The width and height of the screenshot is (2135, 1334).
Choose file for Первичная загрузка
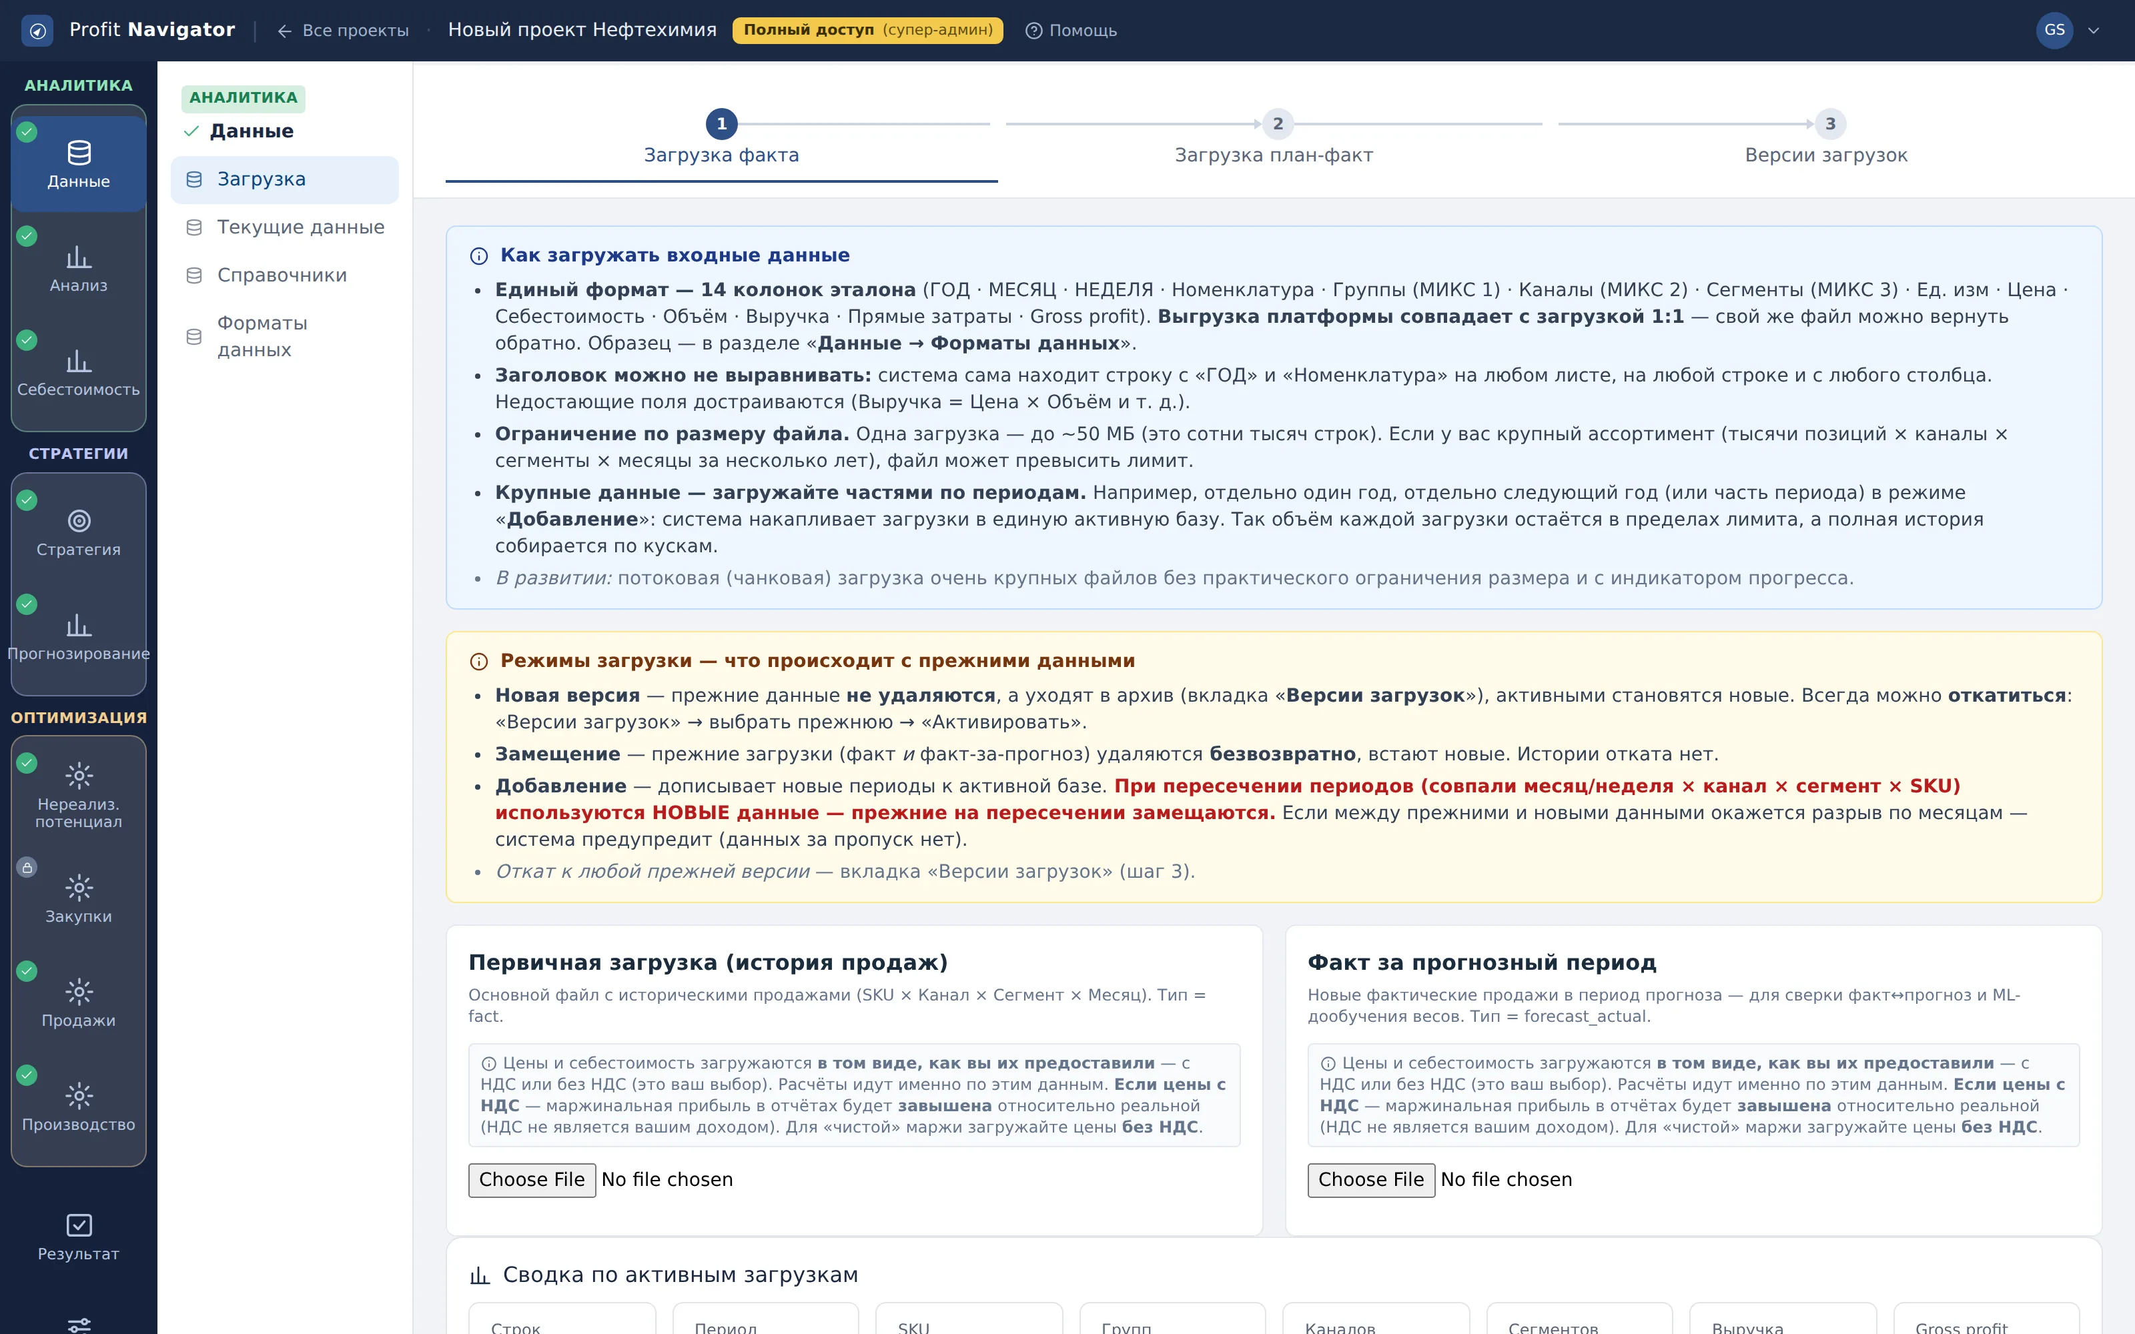click(x=532, y=1181)
